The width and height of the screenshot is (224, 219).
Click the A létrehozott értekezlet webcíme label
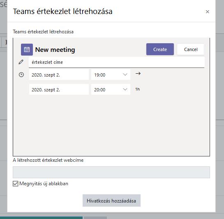click(48, 160)
